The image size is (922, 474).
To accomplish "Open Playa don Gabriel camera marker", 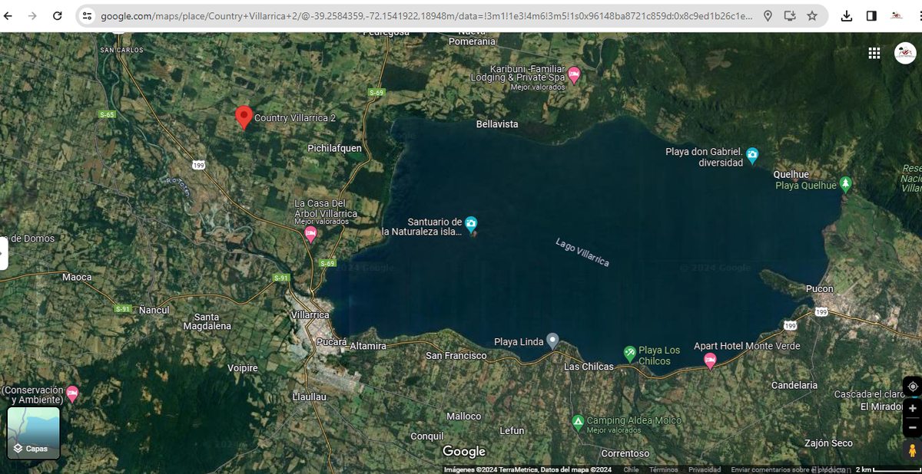I will coord(752,155).
